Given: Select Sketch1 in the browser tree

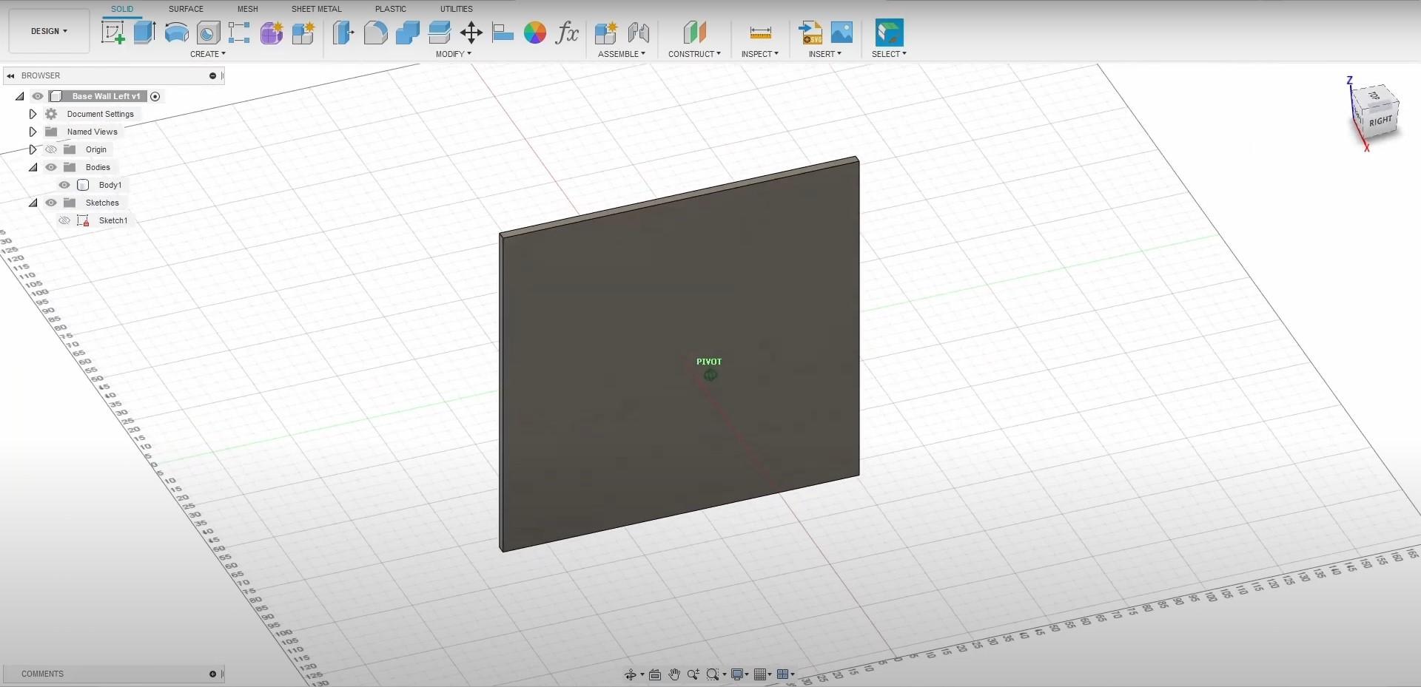Looking at the screenshot, I should [113, 220].
